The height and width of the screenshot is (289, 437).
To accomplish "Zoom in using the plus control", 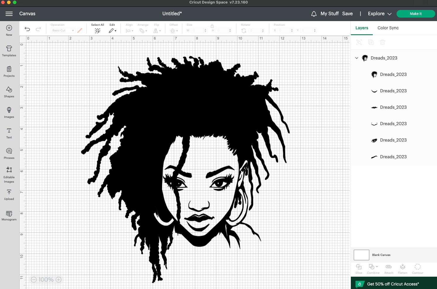I will pos(59,279).
